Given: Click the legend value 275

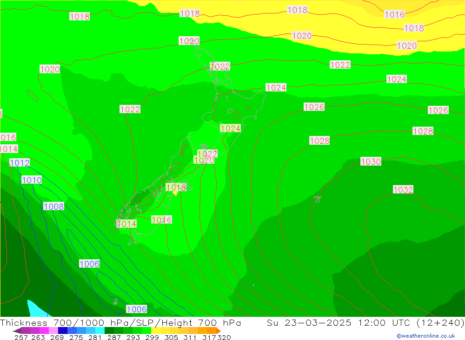Looking at the screenshot, I should 76,337.
